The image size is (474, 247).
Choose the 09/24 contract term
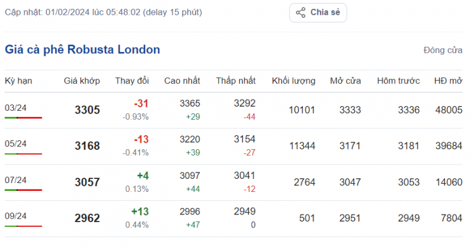[x=15, y=216]
